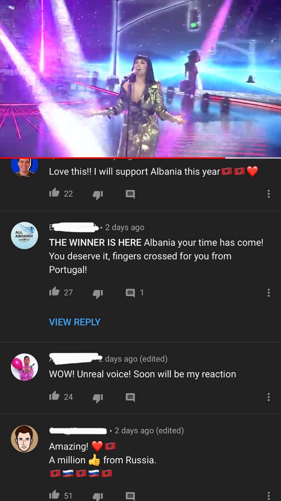The width and height of the screenshot is (281, 501).
Task: Reply to the "I will support Albania" comment
Action: click(130, 194)
